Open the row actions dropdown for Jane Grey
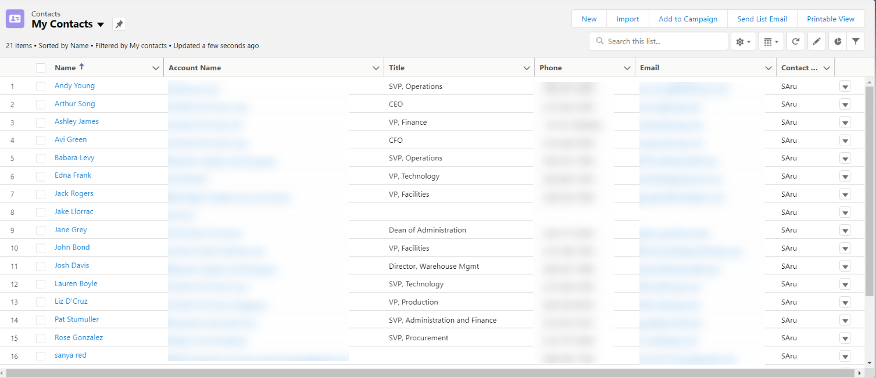Screen dimensions: 876x378 845,230
